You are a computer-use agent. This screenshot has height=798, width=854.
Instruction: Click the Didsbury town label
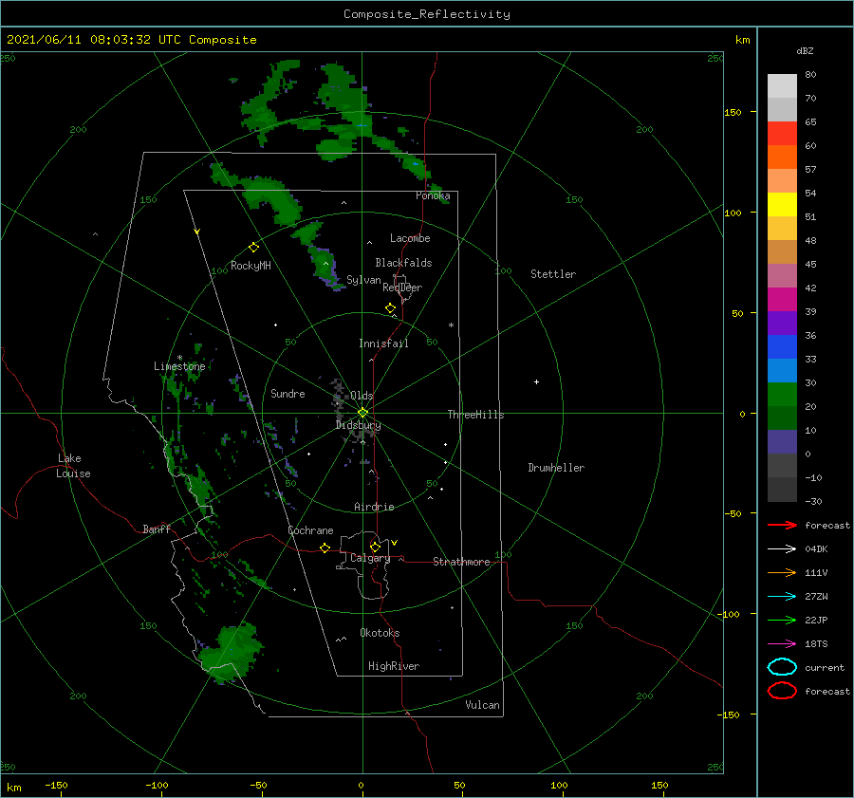tap(359, 425)
